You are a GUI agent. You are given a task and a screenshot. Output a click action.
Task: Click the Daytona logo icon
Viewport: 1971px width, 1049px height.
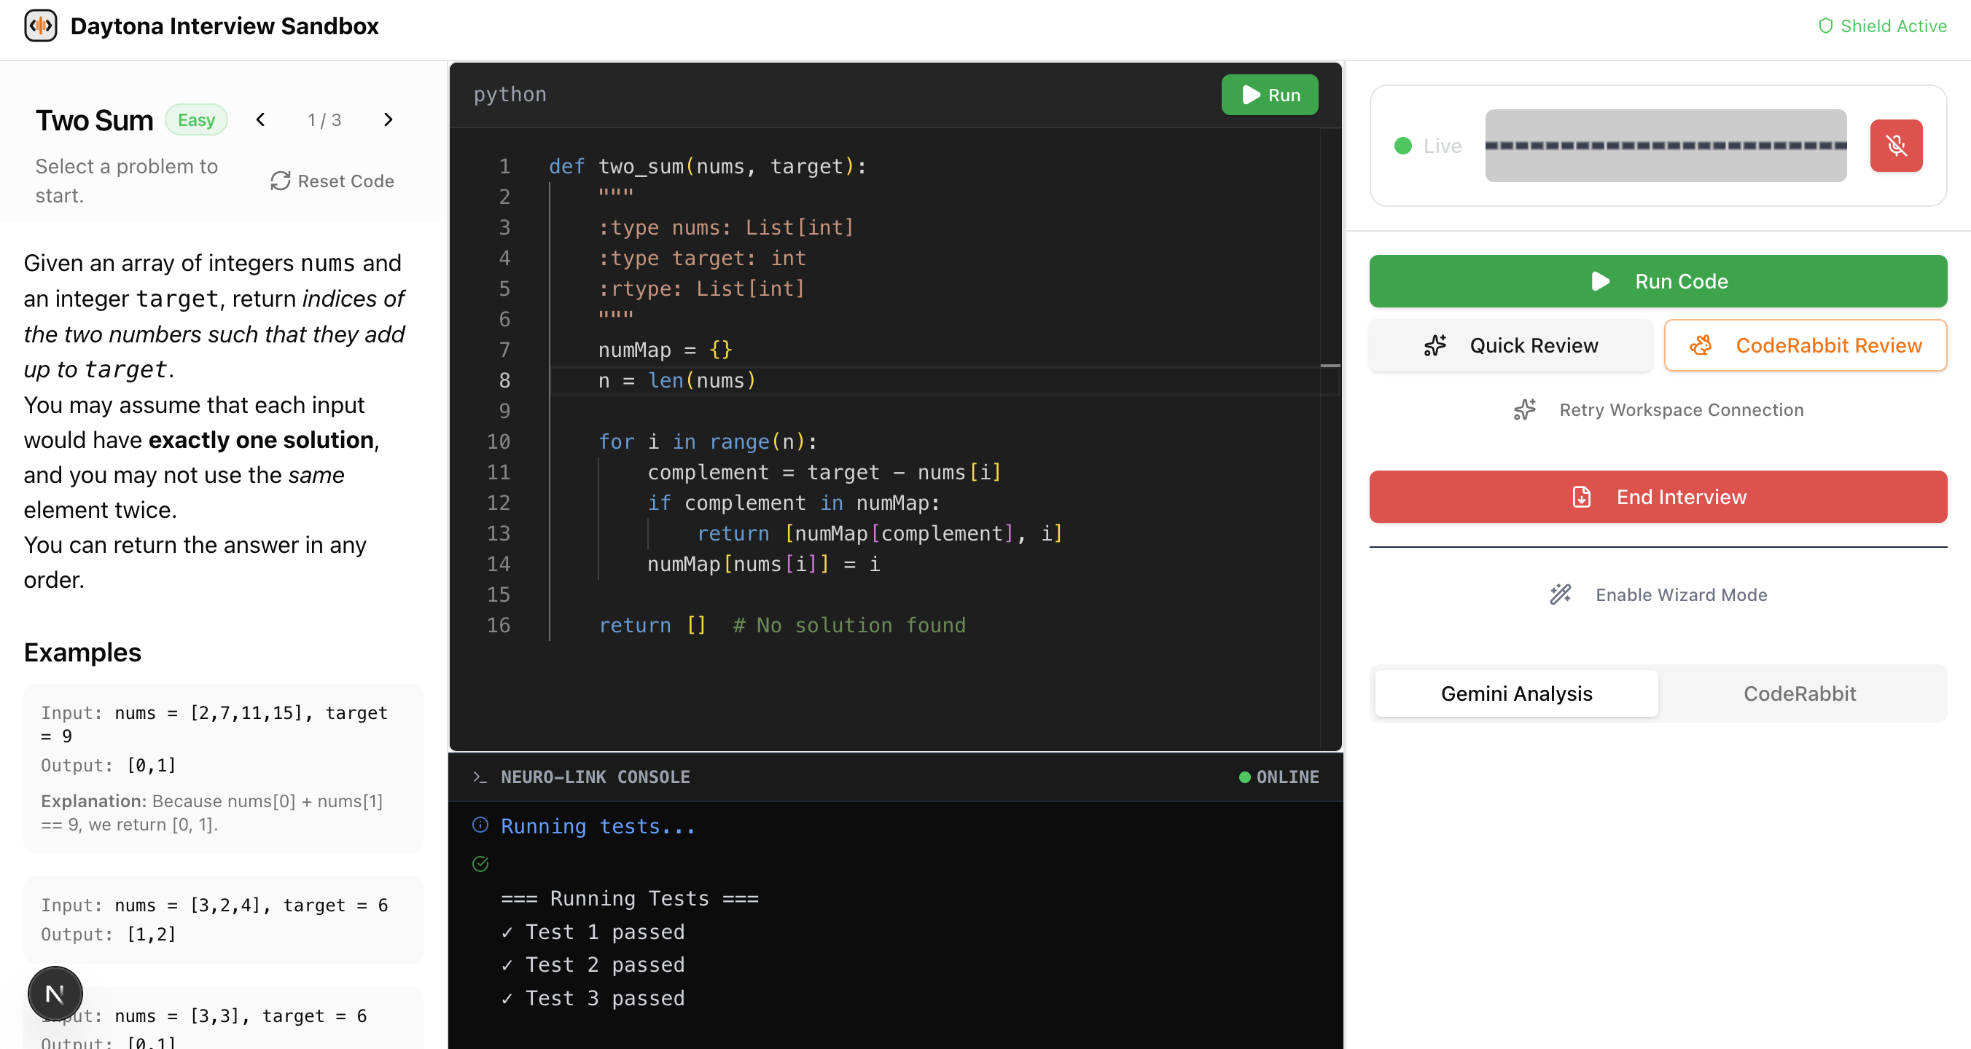[x=41, y=26]
